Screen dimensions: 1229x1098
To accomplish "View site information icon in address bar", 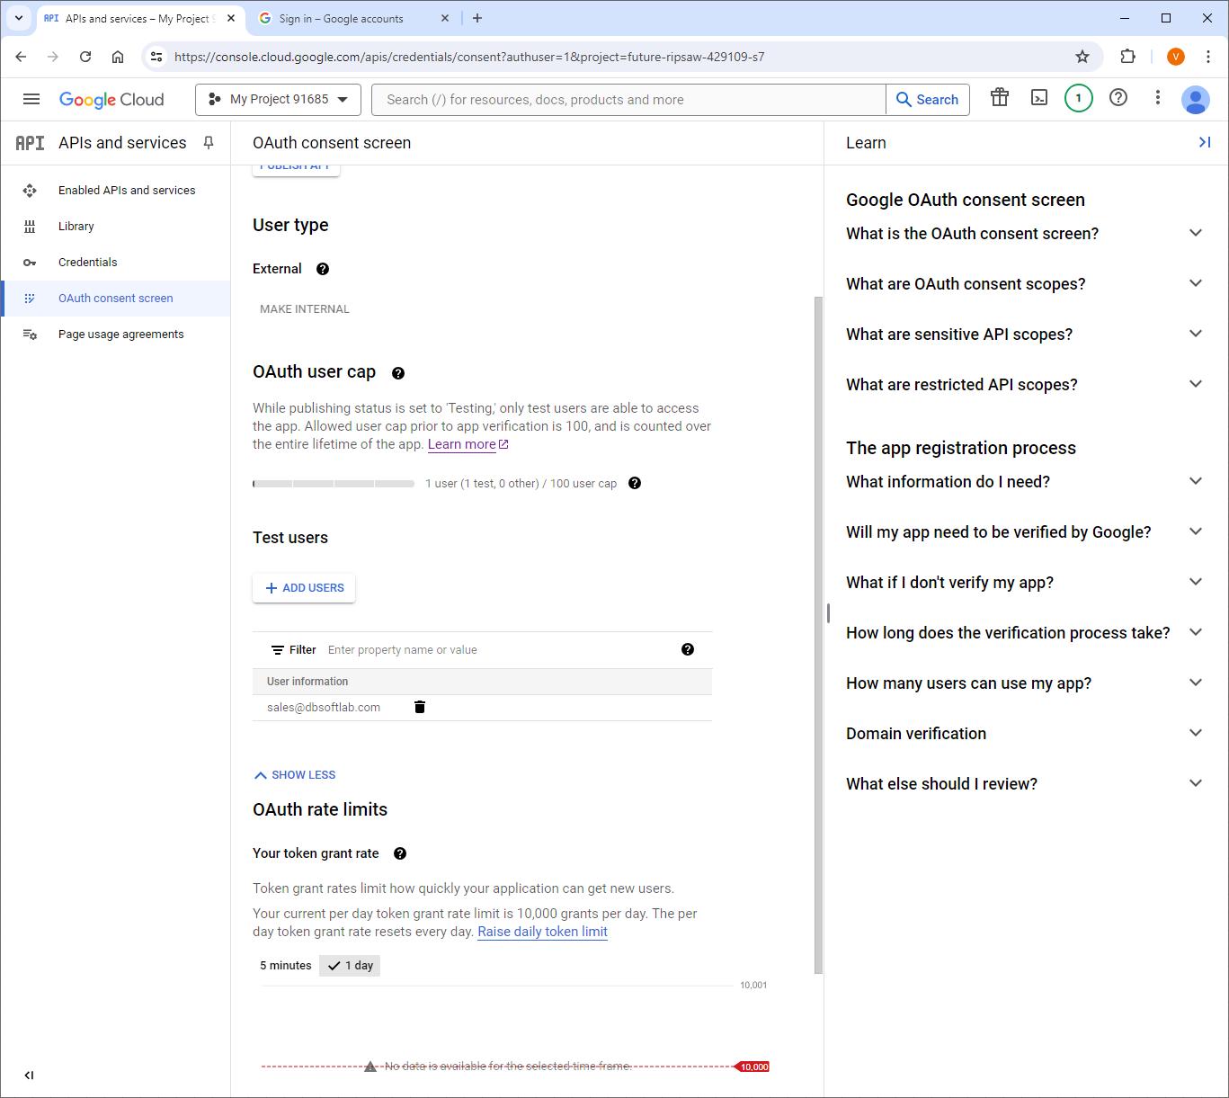I will (x=156, y=57).
